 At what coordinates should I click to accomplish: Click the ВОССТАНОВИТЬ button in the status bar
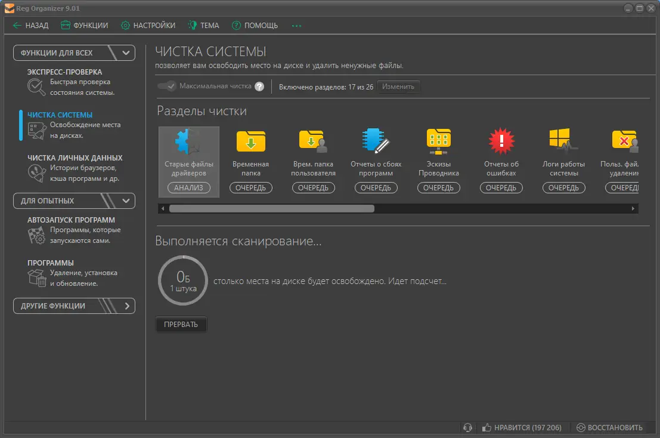609,427
